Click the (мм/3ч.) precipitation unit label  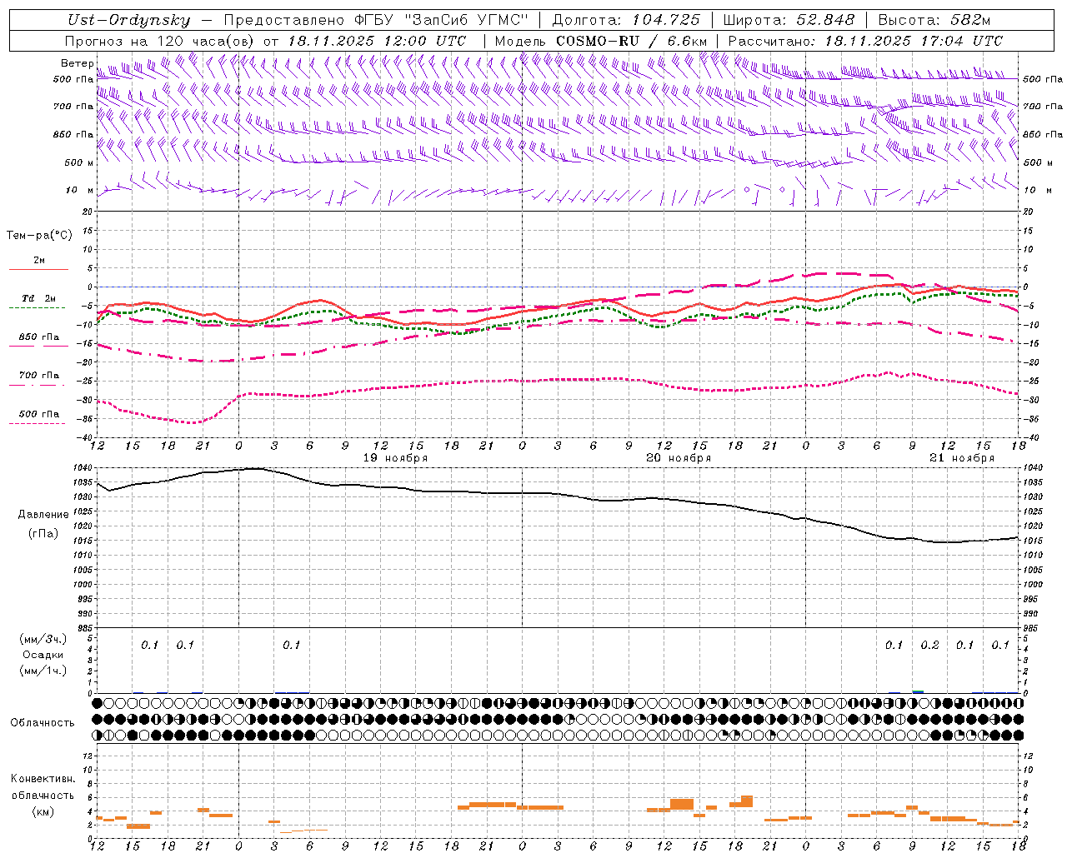pos(43,639)
